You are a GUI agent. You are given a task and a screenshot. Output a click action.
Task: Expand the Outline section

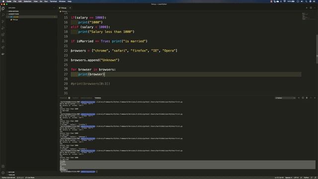(x=11, y=172)
